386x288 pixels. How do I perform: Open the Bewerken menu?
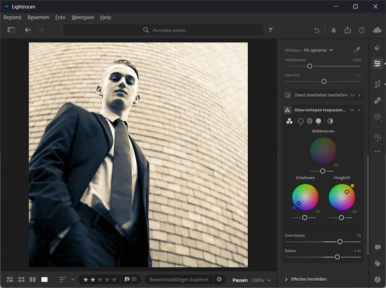(39, 17)
